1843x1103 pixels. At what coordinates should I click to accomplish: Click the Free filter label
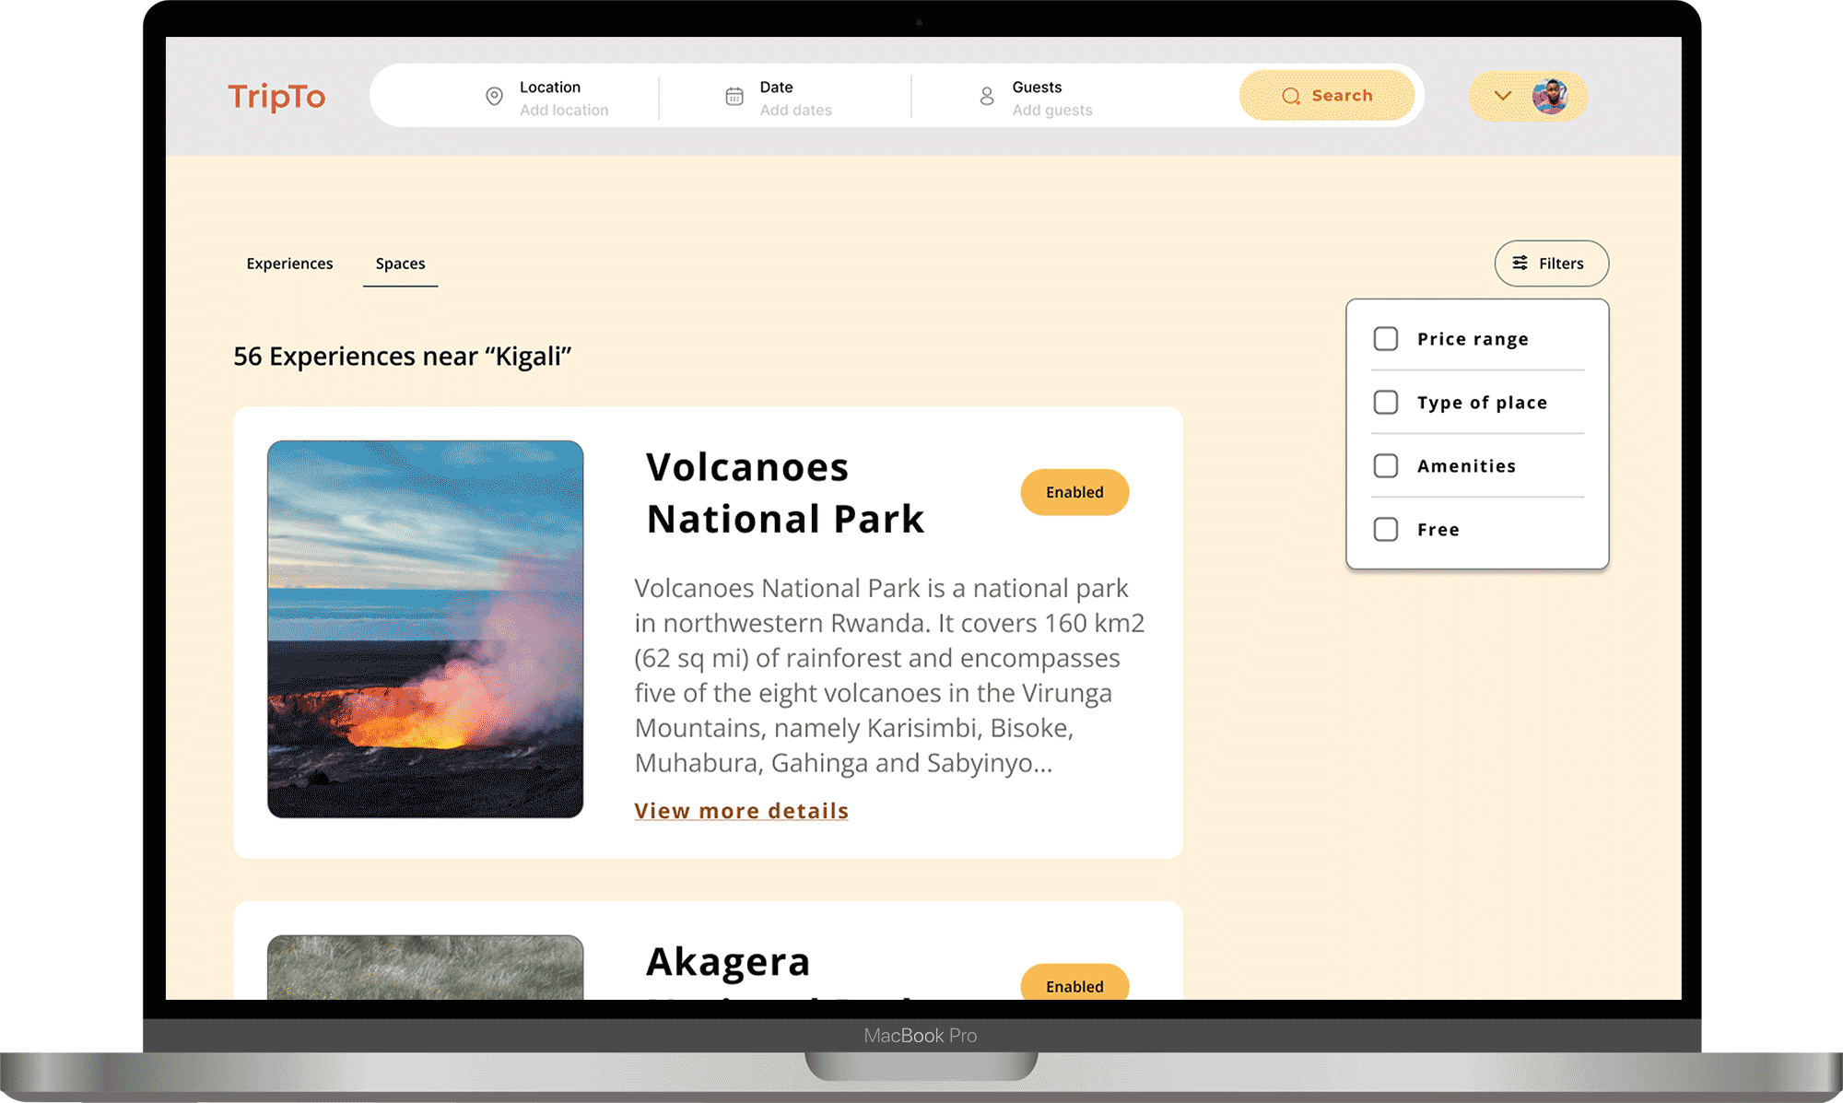point(1438,530)
